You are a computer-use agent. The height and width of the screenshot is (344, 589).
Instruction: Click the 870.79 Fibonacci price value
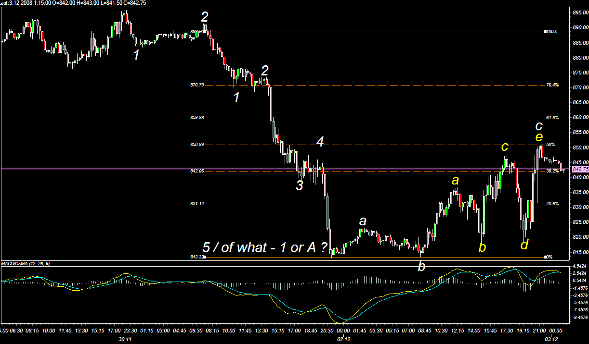coord(197,85)
